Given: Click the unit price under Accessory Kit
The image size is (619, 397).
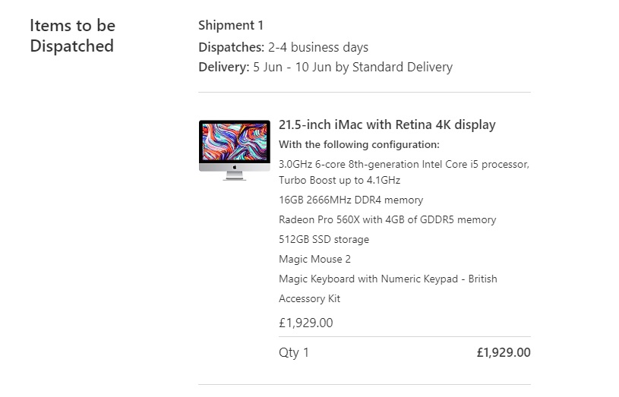Looking at the screenshot, I should point(306,323).
